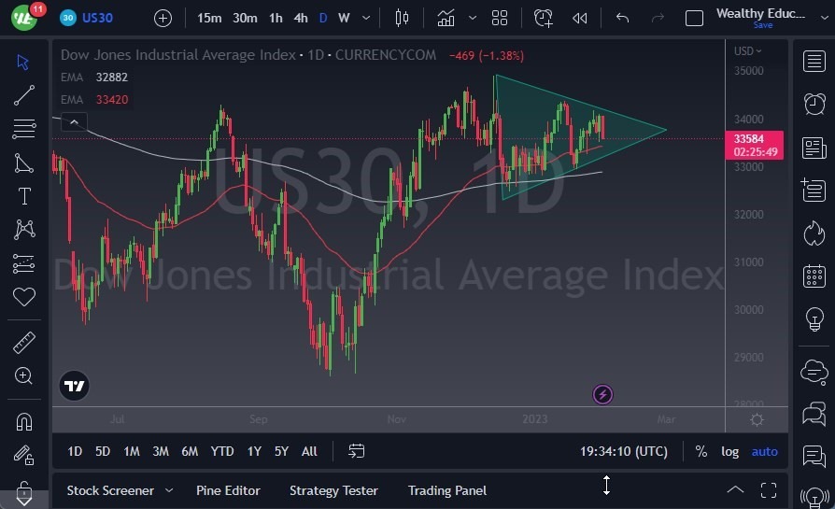
Task: Open the Indicators menu
Action: pos(446,18)
